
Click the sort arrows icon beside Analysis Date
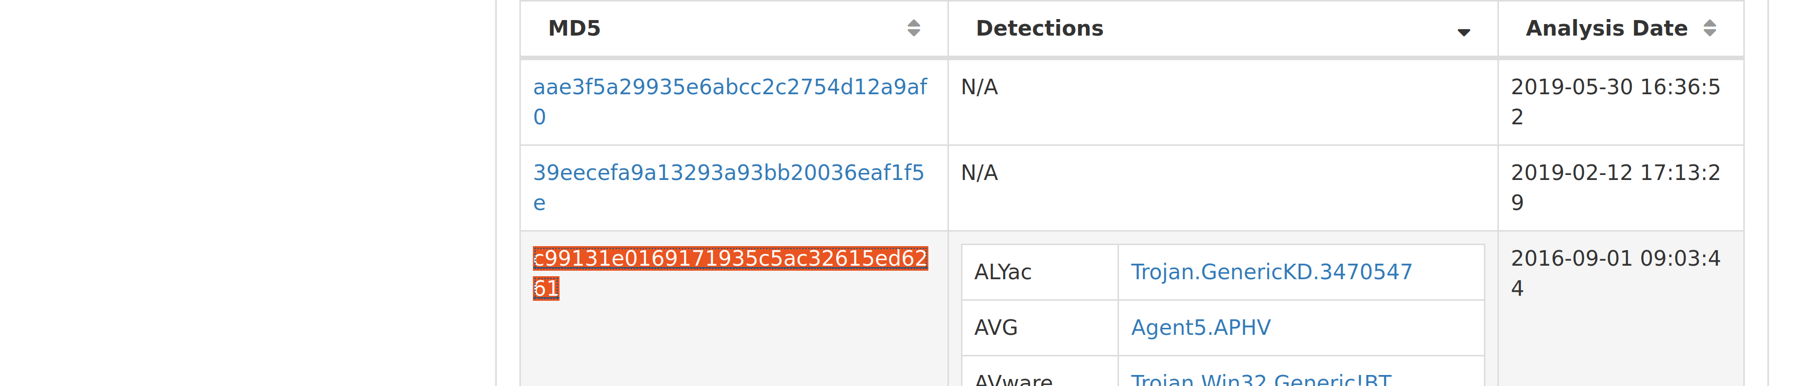click(x=1709, y=28)
